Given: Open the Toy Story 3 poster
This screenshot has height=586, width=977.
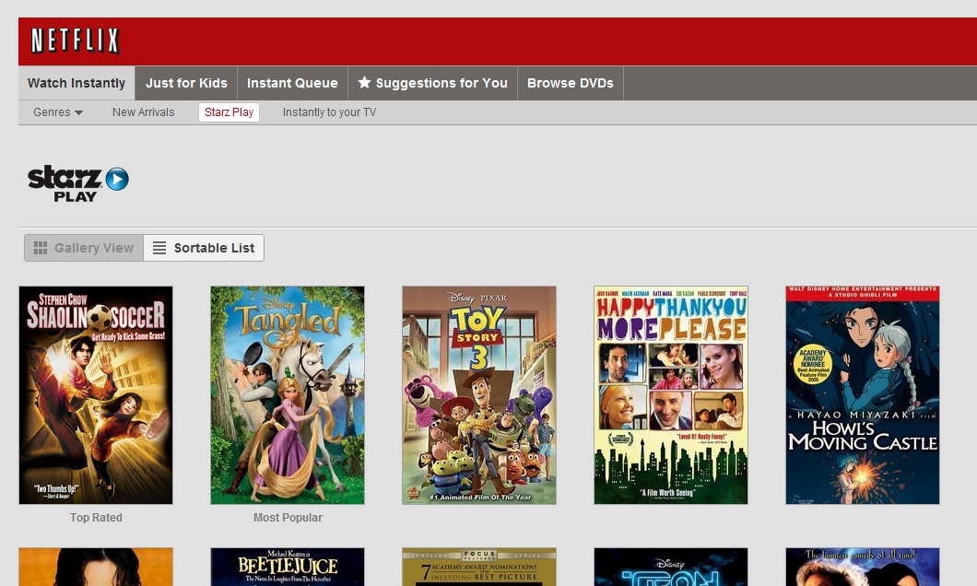Looking at the screenshot, I should coord(479,395).
